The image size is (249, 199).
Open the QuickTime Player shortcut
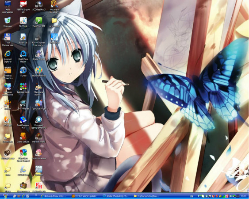tap(23, 56)
